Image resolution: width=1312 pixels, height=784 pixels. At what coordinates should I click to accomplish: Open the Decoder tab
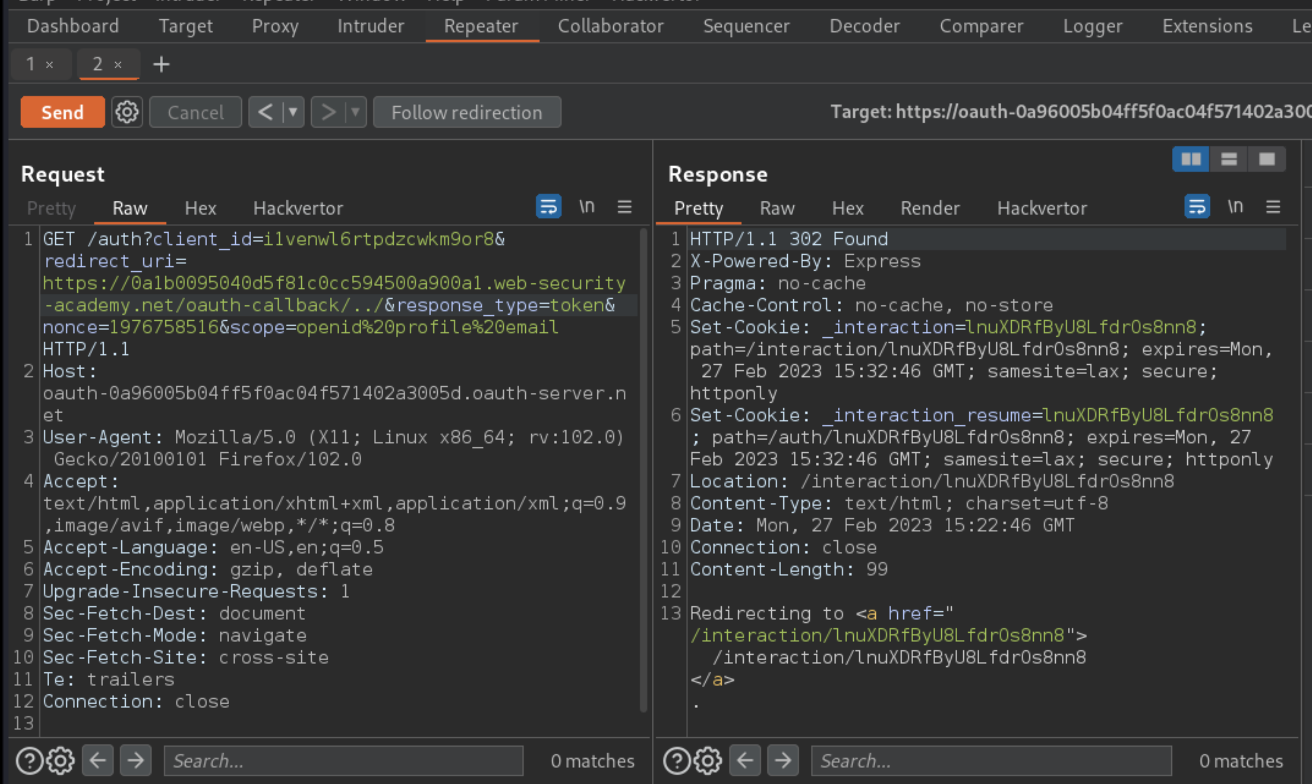[865, 26]
